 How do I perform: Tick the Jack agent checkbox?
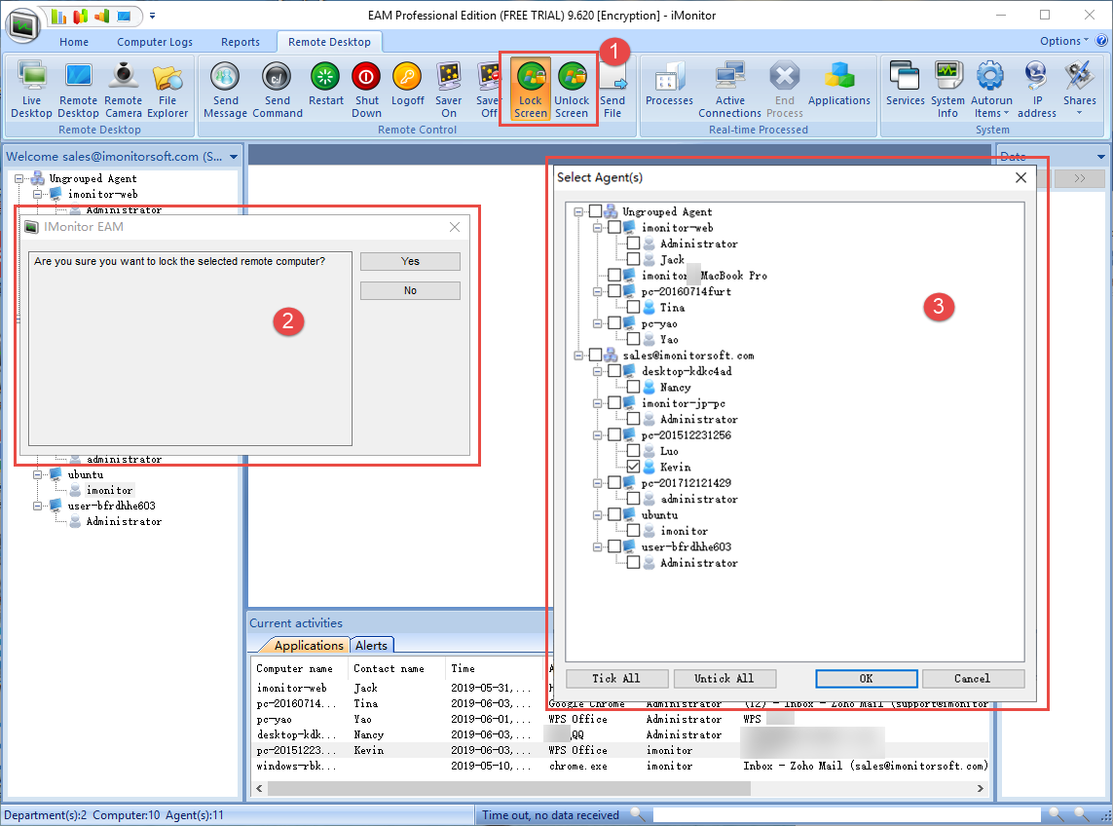pyautogui.click(x=633, y=259)
